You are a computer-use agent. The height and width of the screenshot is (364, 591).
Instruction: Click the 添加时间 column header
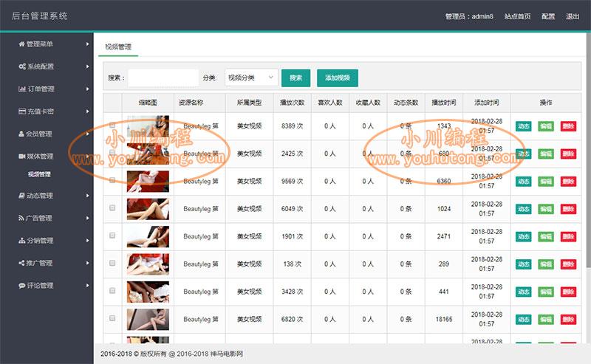[x=487, y=103]
